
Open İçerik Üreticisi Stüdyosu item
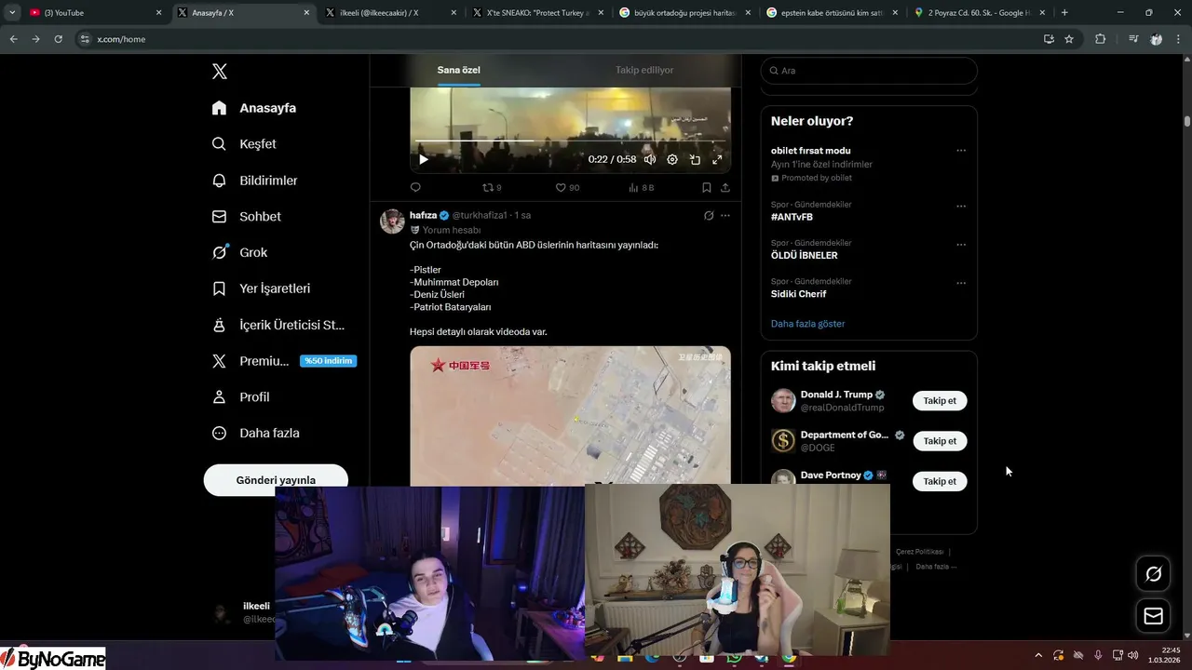(278, 325)
